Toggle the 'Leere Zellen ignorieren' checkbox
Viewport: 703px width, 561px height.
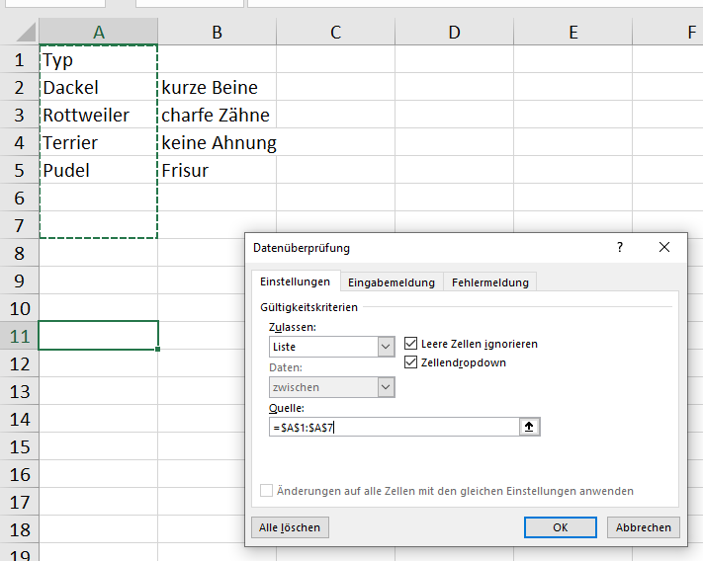(412, 344)
